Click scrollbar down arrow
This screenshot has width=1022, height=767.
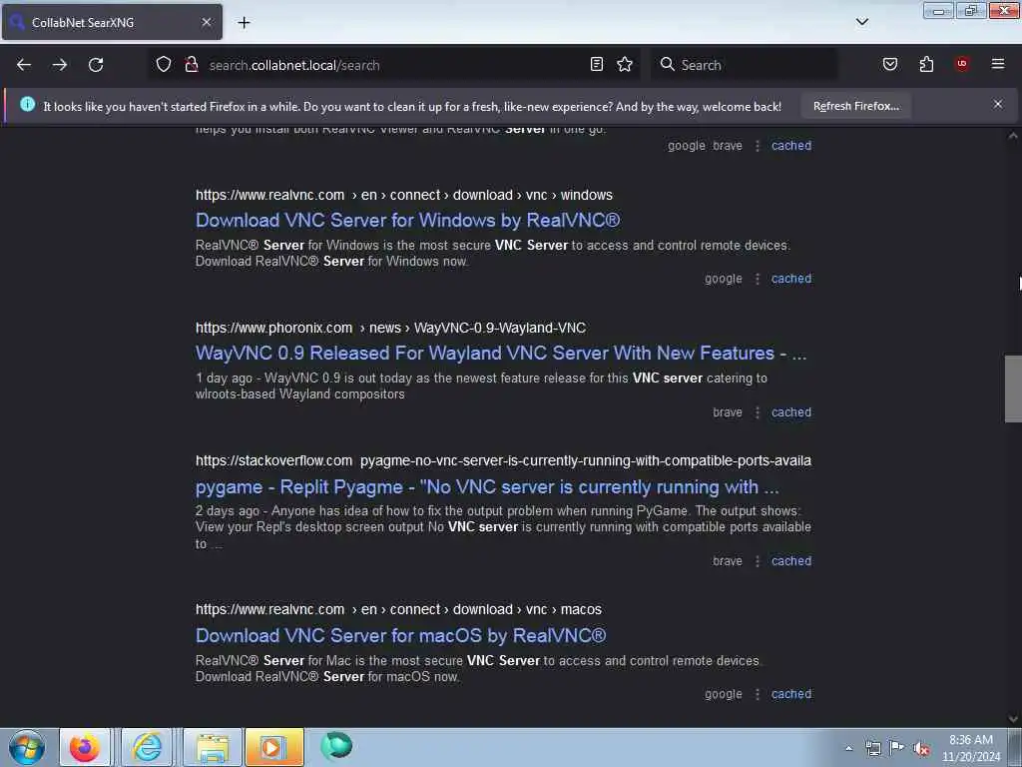point(1013,719)
